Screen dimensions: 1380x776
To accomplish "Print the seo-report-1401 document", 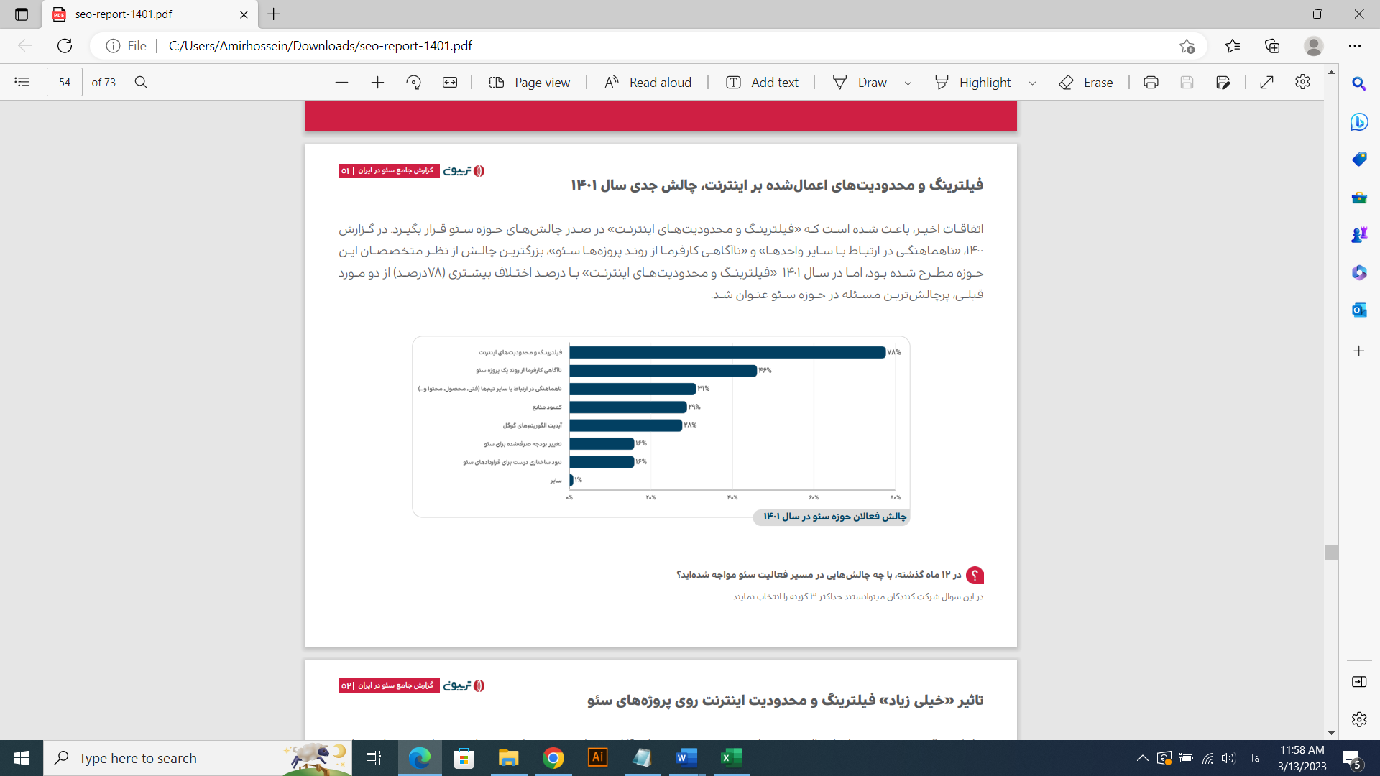I will [1151, 82].
